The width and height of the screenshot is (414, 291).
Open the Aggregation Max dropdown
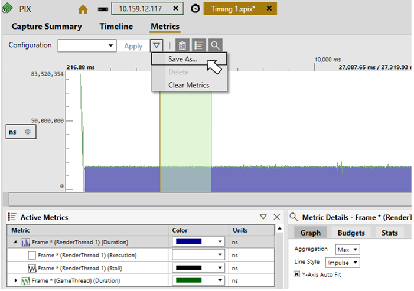point(347,249)
